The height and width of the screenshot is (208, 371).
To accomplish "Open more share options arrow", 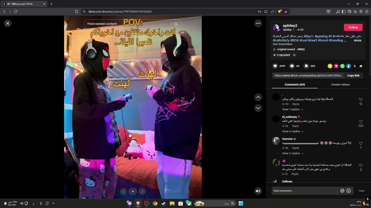I will click(x=361, y=66).
